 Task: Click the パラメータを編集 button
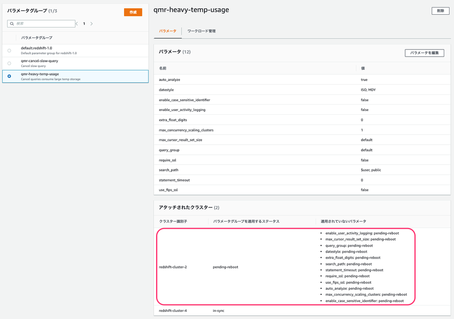tap(424, 53)
